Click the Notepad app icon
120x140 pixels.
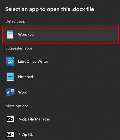tap(10, 77)
